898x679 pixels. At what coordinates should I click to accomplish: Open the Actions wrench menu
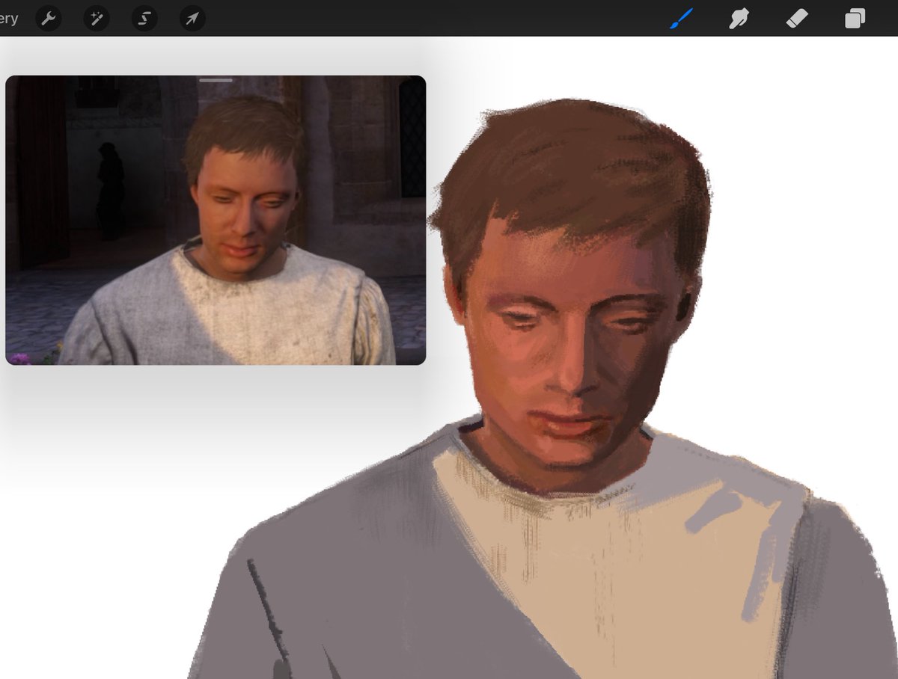(49, 18)
